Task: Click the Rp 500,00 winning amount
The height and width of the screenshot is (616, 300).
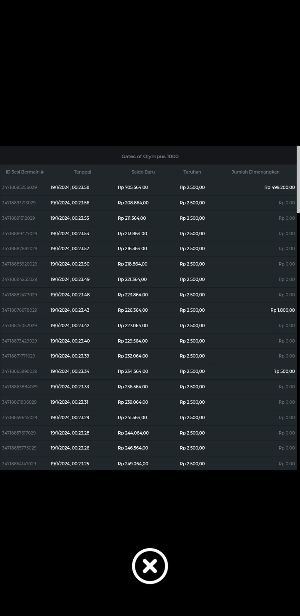Action: pos(284,371)
